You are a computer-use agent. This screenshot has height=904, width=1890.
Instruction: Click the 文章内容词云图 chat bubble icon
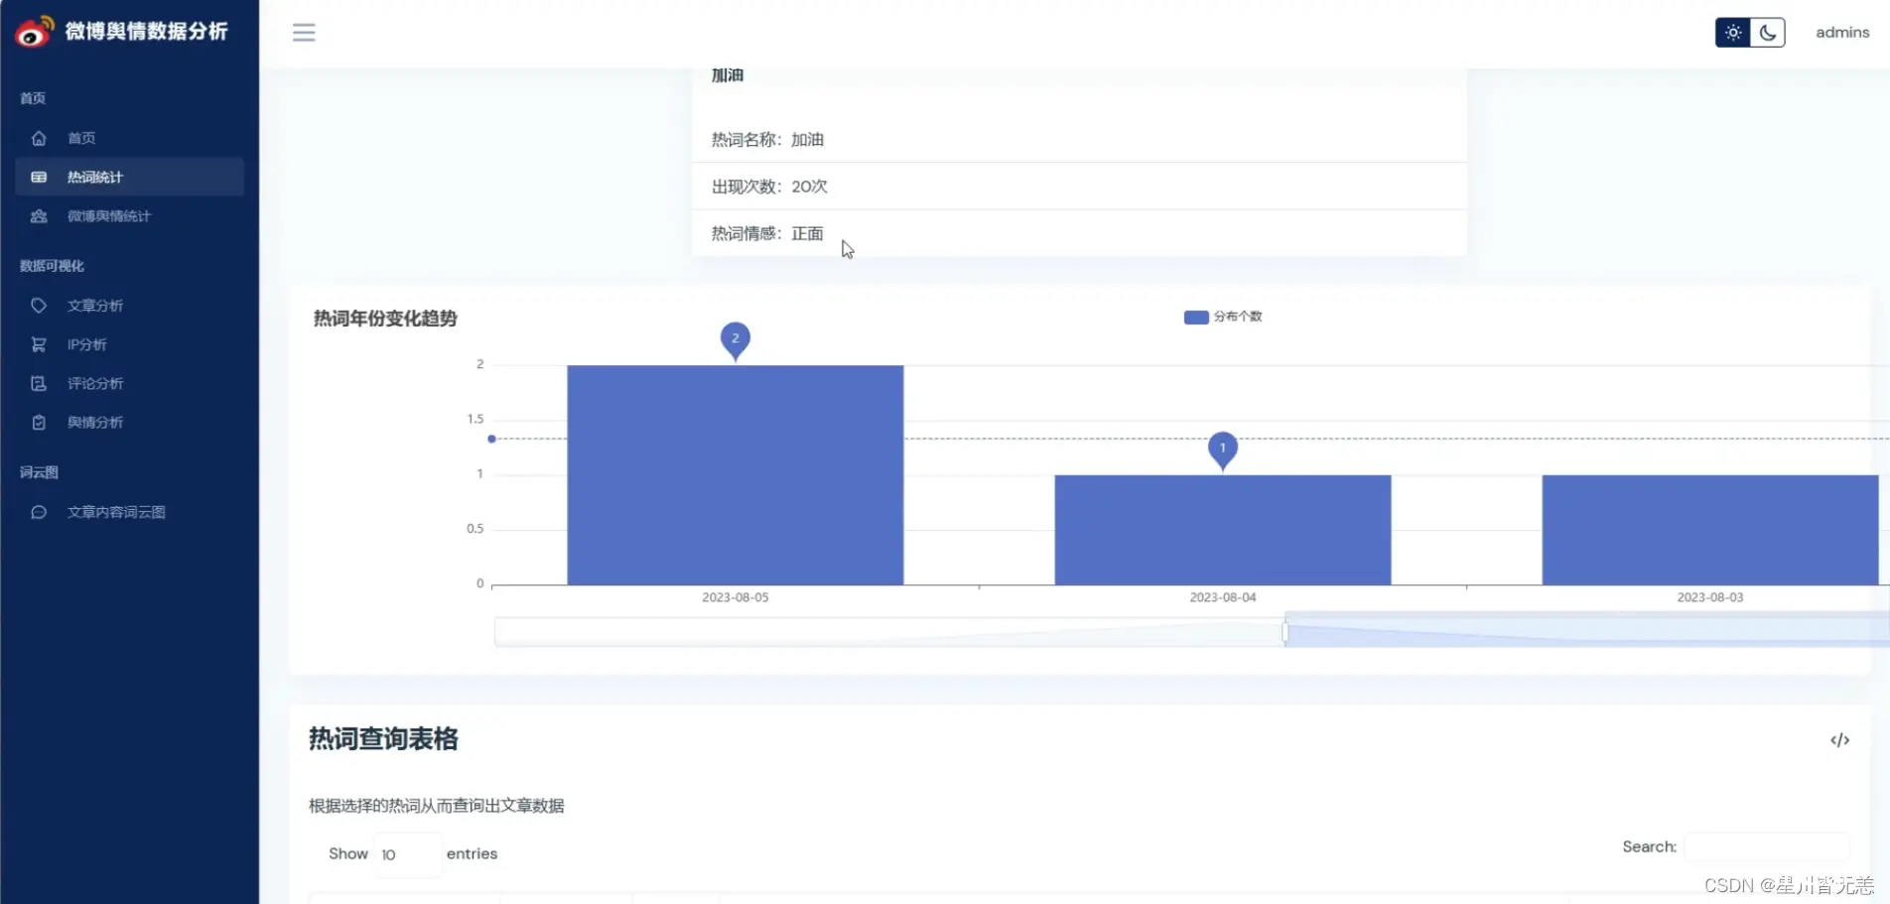(39, 512)
